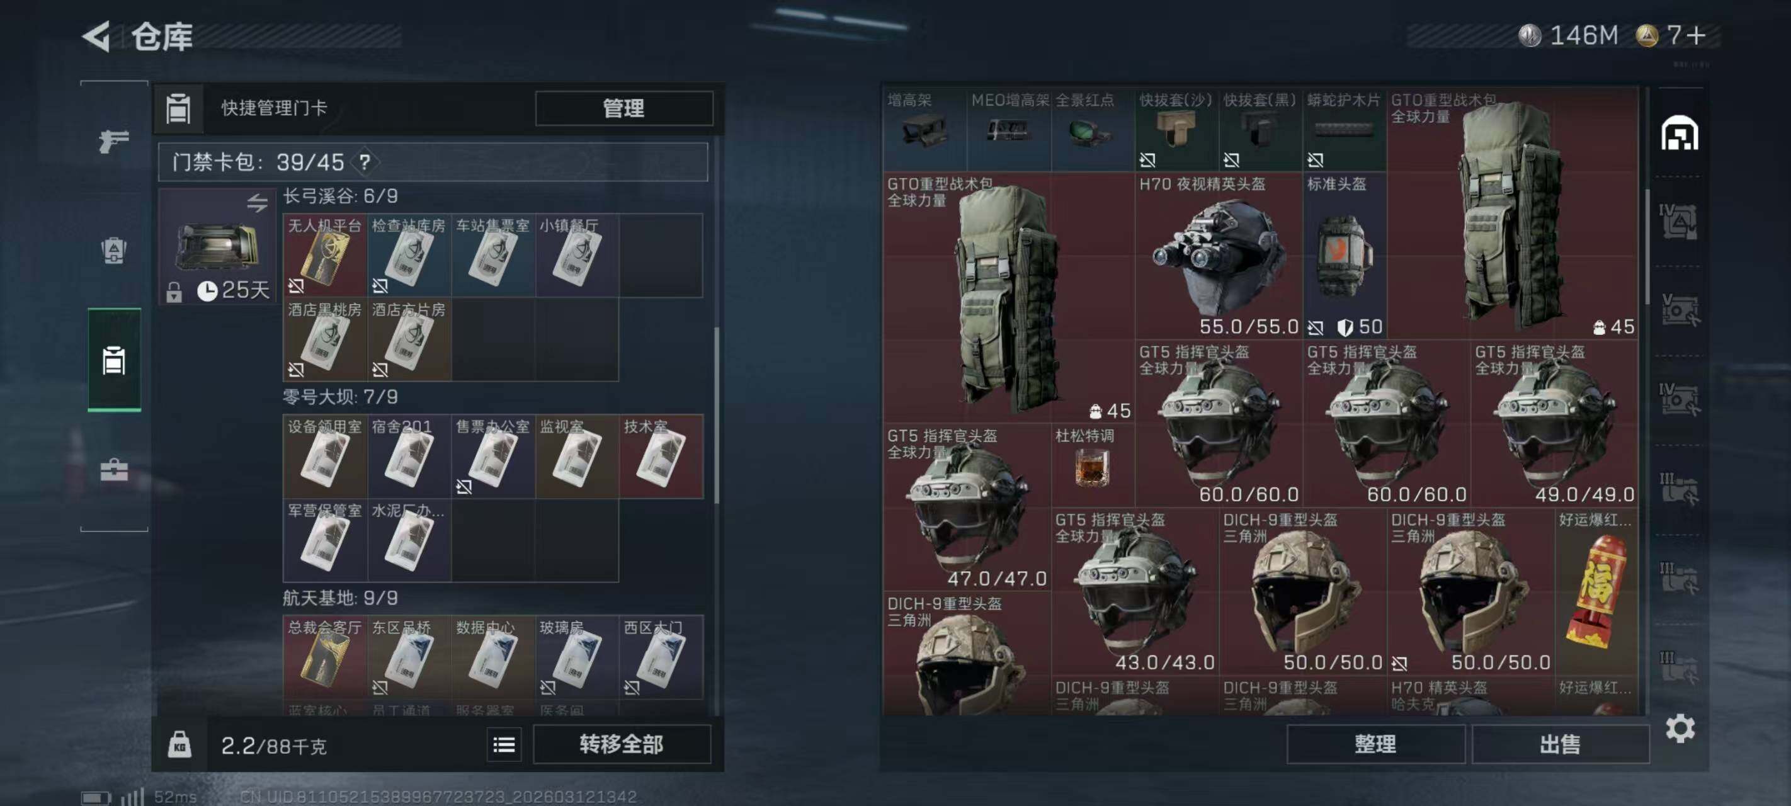Screen dimensions: 1791x806
Task: Select the 无人机平台 keycard
Action: pyautogui.click(x=325, y=256)
